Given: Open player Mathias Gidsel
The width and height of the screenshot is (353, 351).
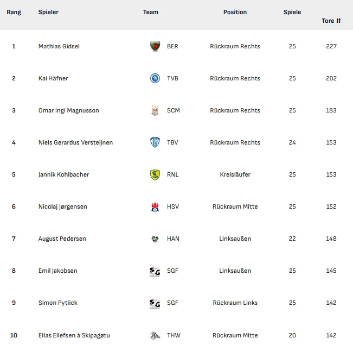Looking at the screenshot, I should pos(59,46).
